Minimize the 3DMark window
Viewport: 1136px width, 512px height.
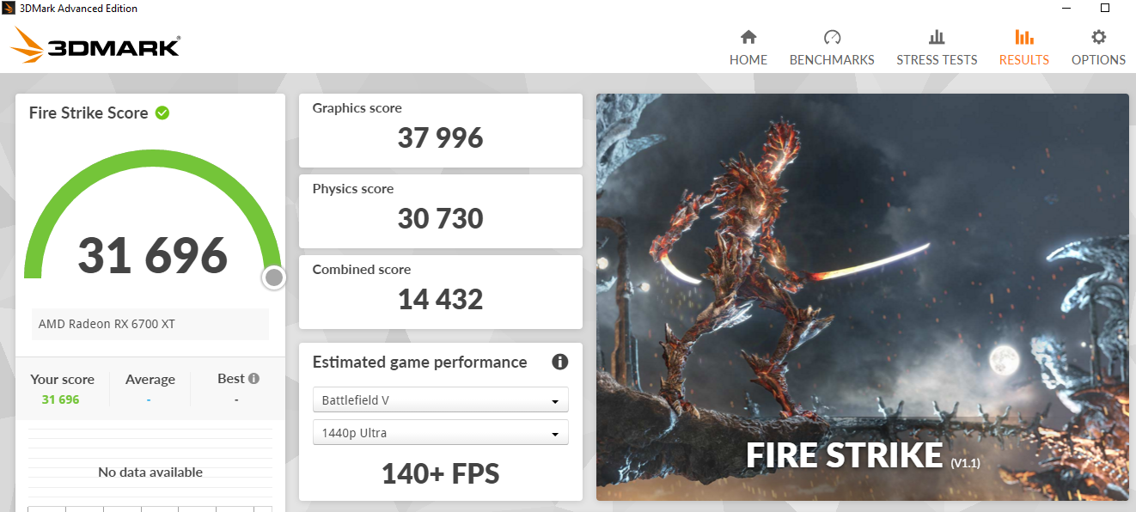pyautogui.click(x=1066, y=8)
